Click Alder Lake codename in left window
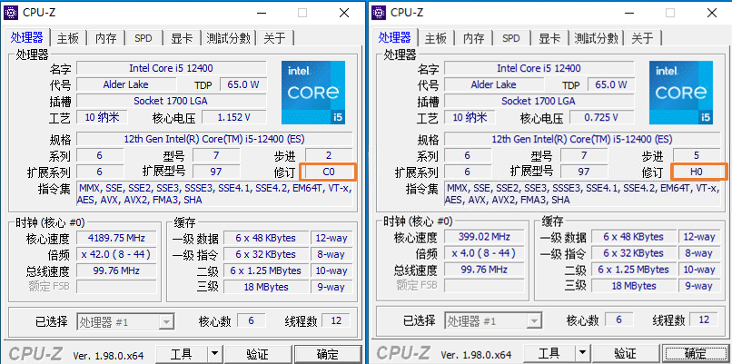Image resolution: width=732 pixels, height=364 pixels. pos(126,84)
